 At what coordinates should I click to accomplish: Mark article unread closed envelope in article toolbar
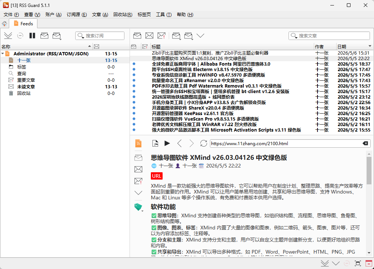[x=149, y=36]
